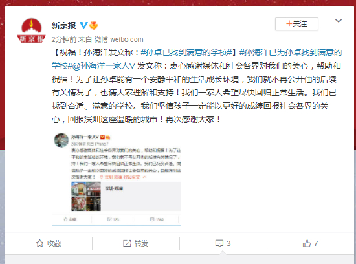Click the blue V verification badge
Viewport: 356px width, 264px height.
coord(83,25)
